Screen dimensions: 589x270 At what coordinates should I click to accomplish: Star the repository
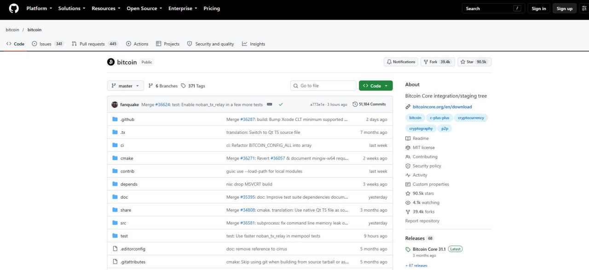(474, 62)
